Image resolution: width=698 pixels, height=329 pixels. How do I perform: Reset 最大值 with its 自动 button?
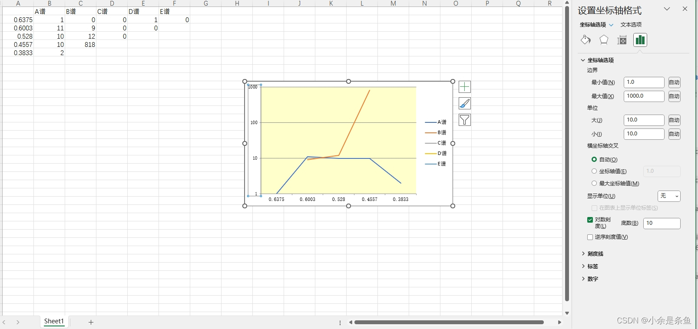674,96
